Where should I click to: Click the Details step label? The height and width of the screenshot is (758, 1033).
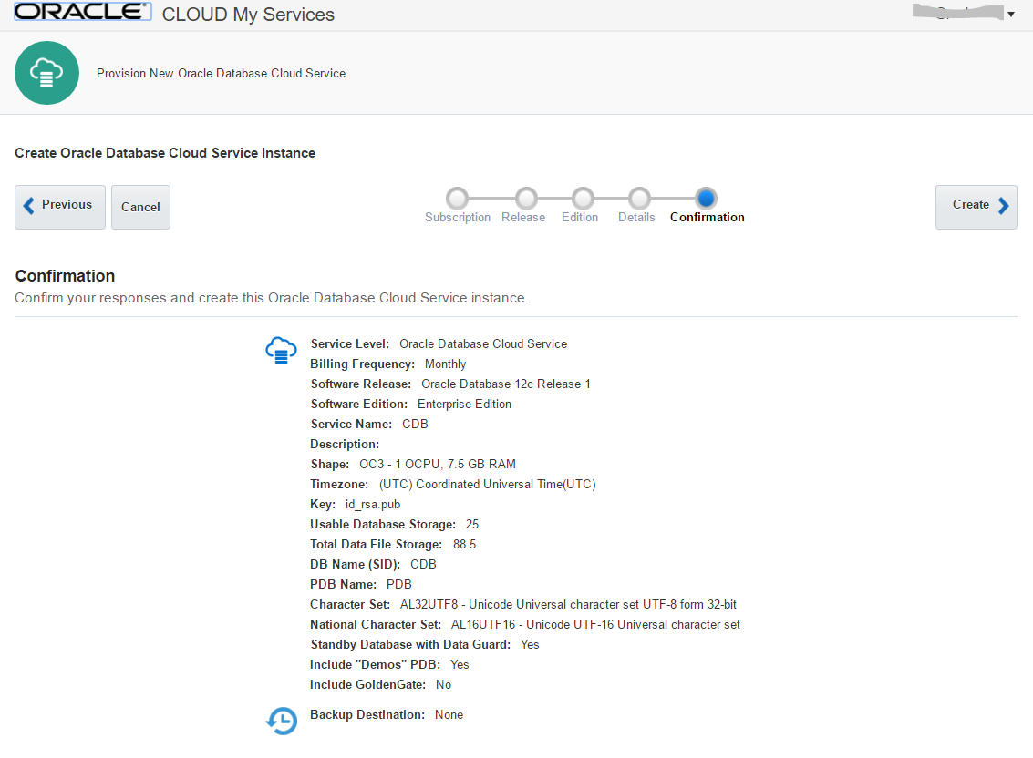tap(636, 218)
